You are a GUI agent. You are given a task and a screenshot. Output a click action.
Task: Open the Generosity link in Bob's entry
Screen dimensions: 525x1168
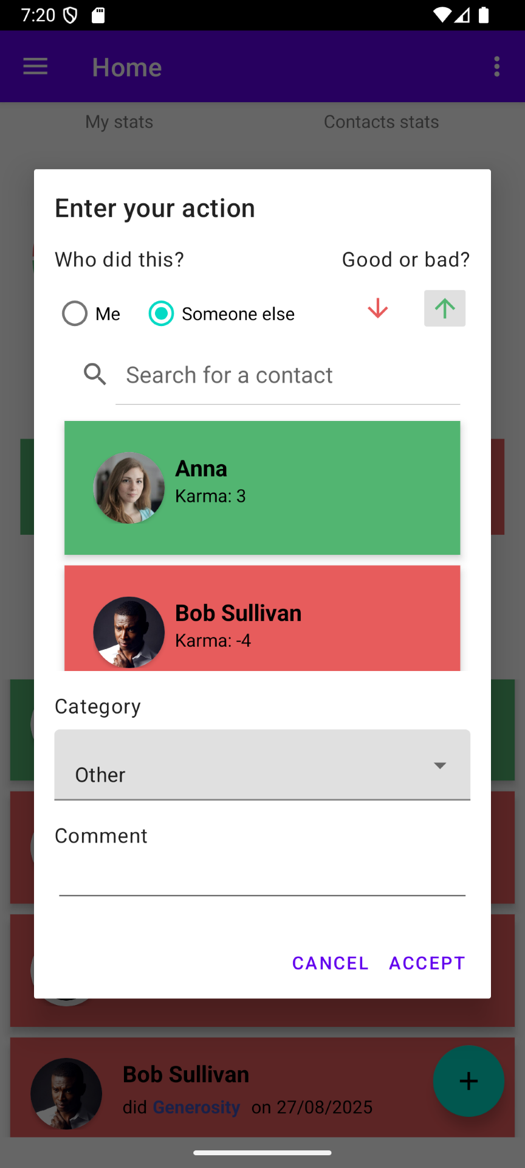pos(196,1107)
